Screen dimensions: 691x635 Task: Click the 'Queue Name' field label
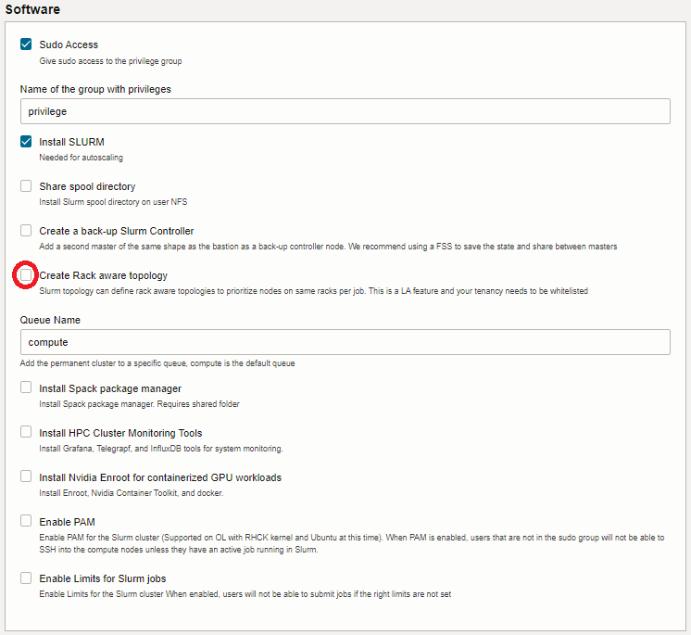click(50, 320)
